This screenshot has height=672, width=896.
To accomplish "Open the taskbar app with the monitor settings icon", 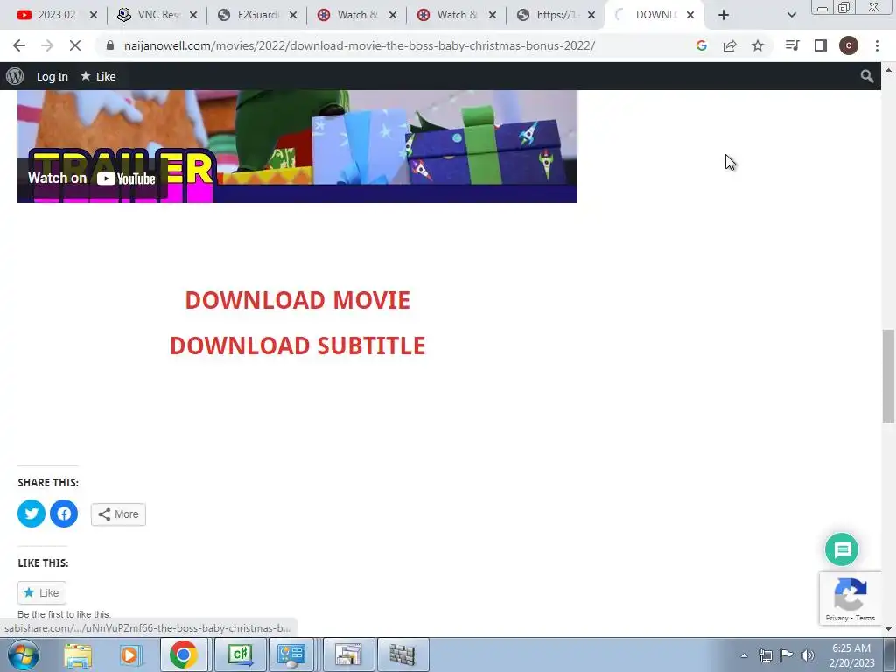I will pos(291,654).
